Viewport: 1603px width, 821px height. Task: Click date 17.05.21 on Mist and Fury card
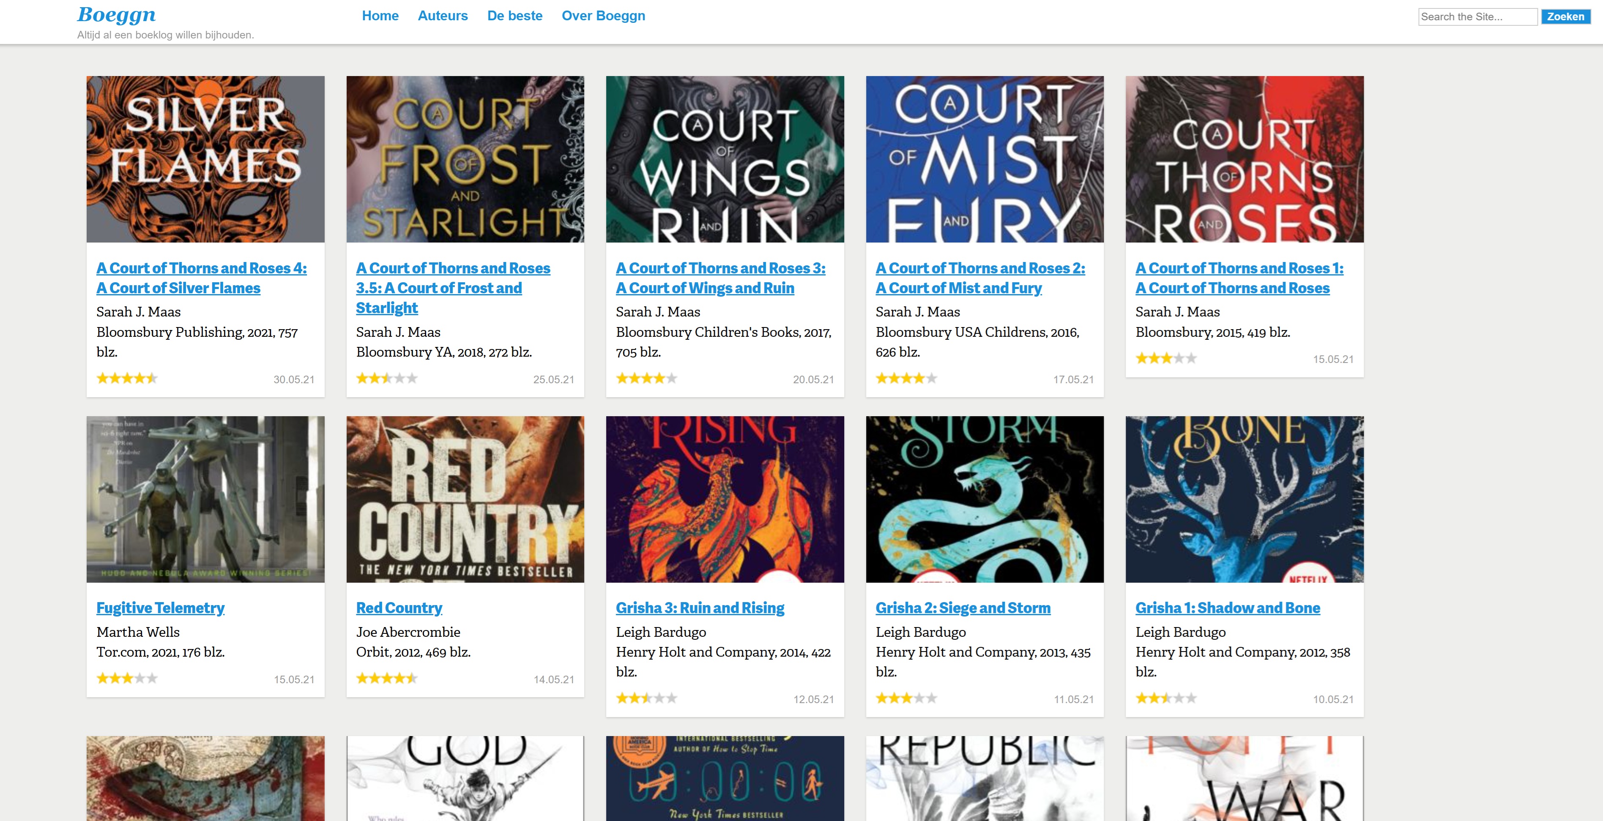tap(1073, 379)
